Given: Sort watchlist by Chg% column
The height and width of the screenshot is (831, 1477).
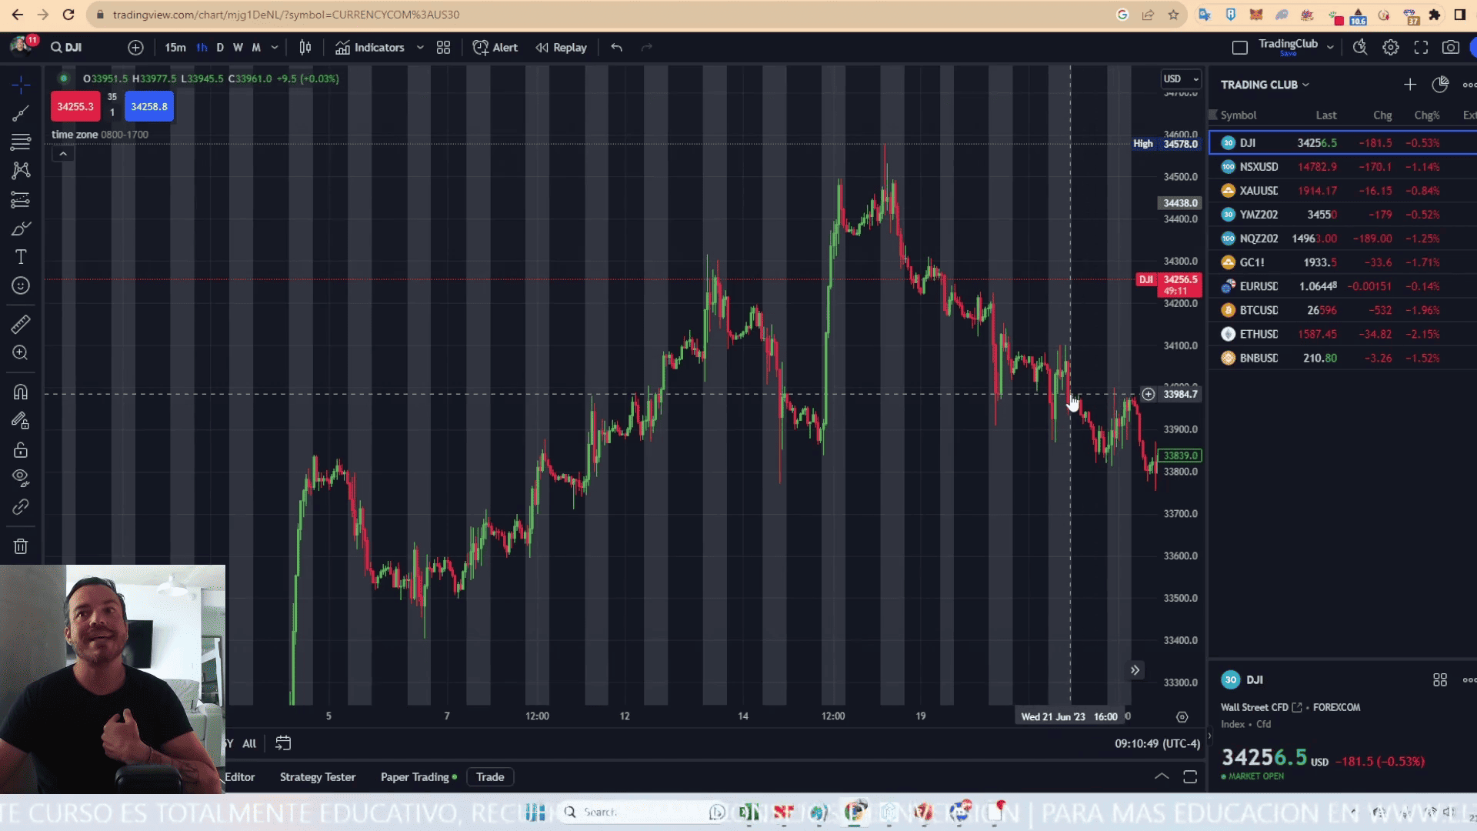Looking at the screenshot, I should (1426, 115).
